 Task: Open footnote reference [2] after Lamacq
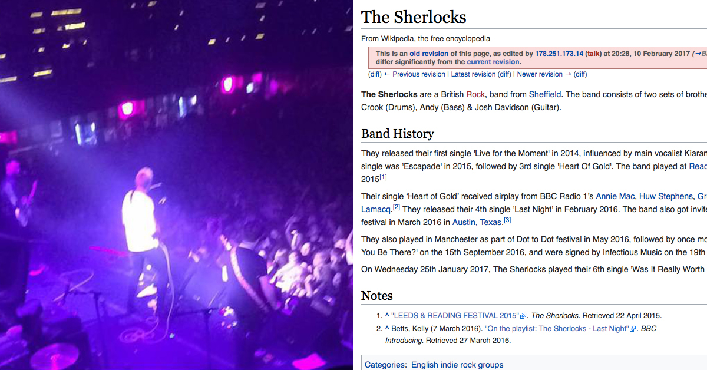pos(397,207)
